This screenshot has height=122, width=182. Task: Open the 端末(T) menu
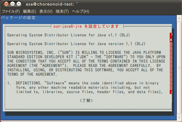click(62, 12)
